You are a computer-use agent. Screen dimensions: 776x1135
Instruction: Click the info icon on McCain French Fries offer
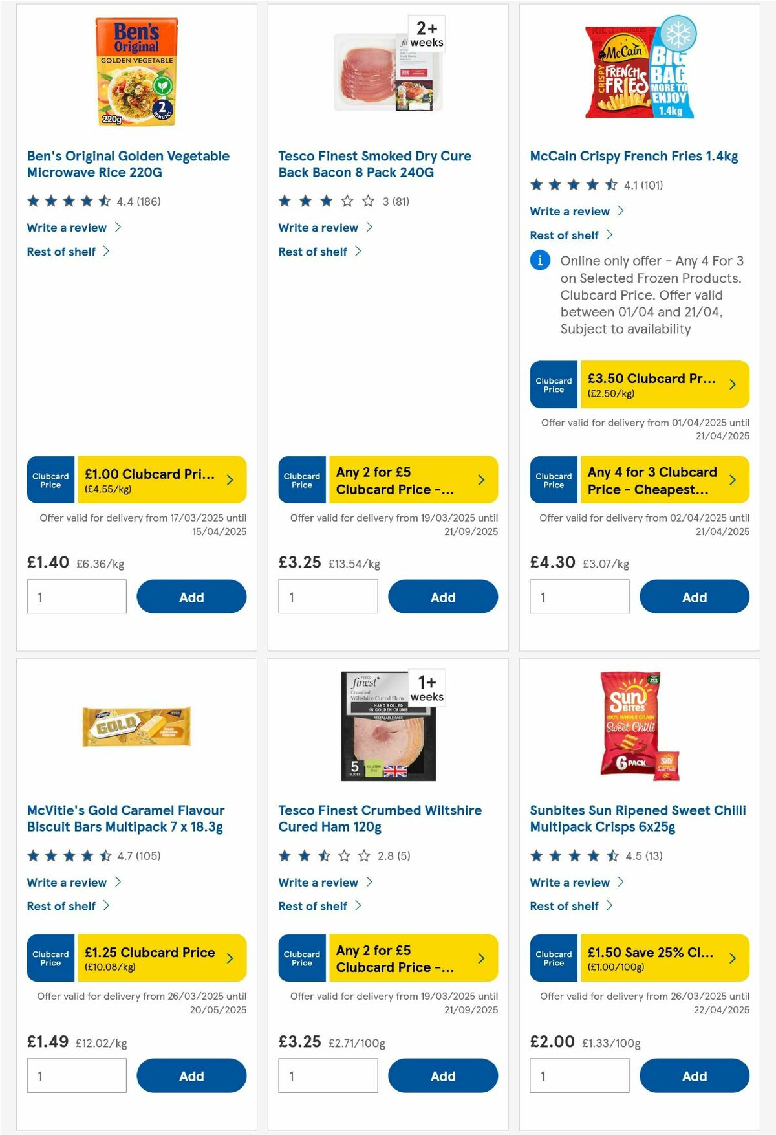click(539, 261)
